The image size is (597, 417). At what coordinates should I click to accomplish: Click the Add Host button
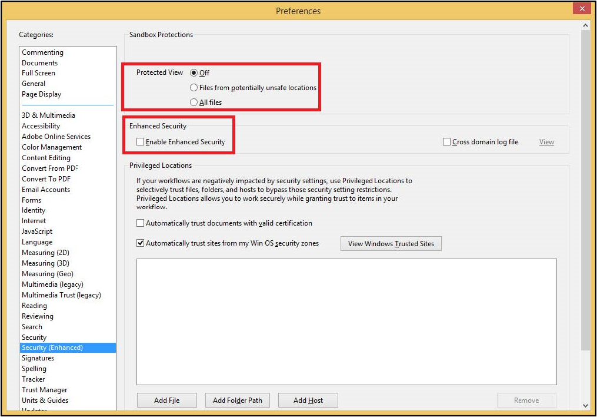click(308, 401)
